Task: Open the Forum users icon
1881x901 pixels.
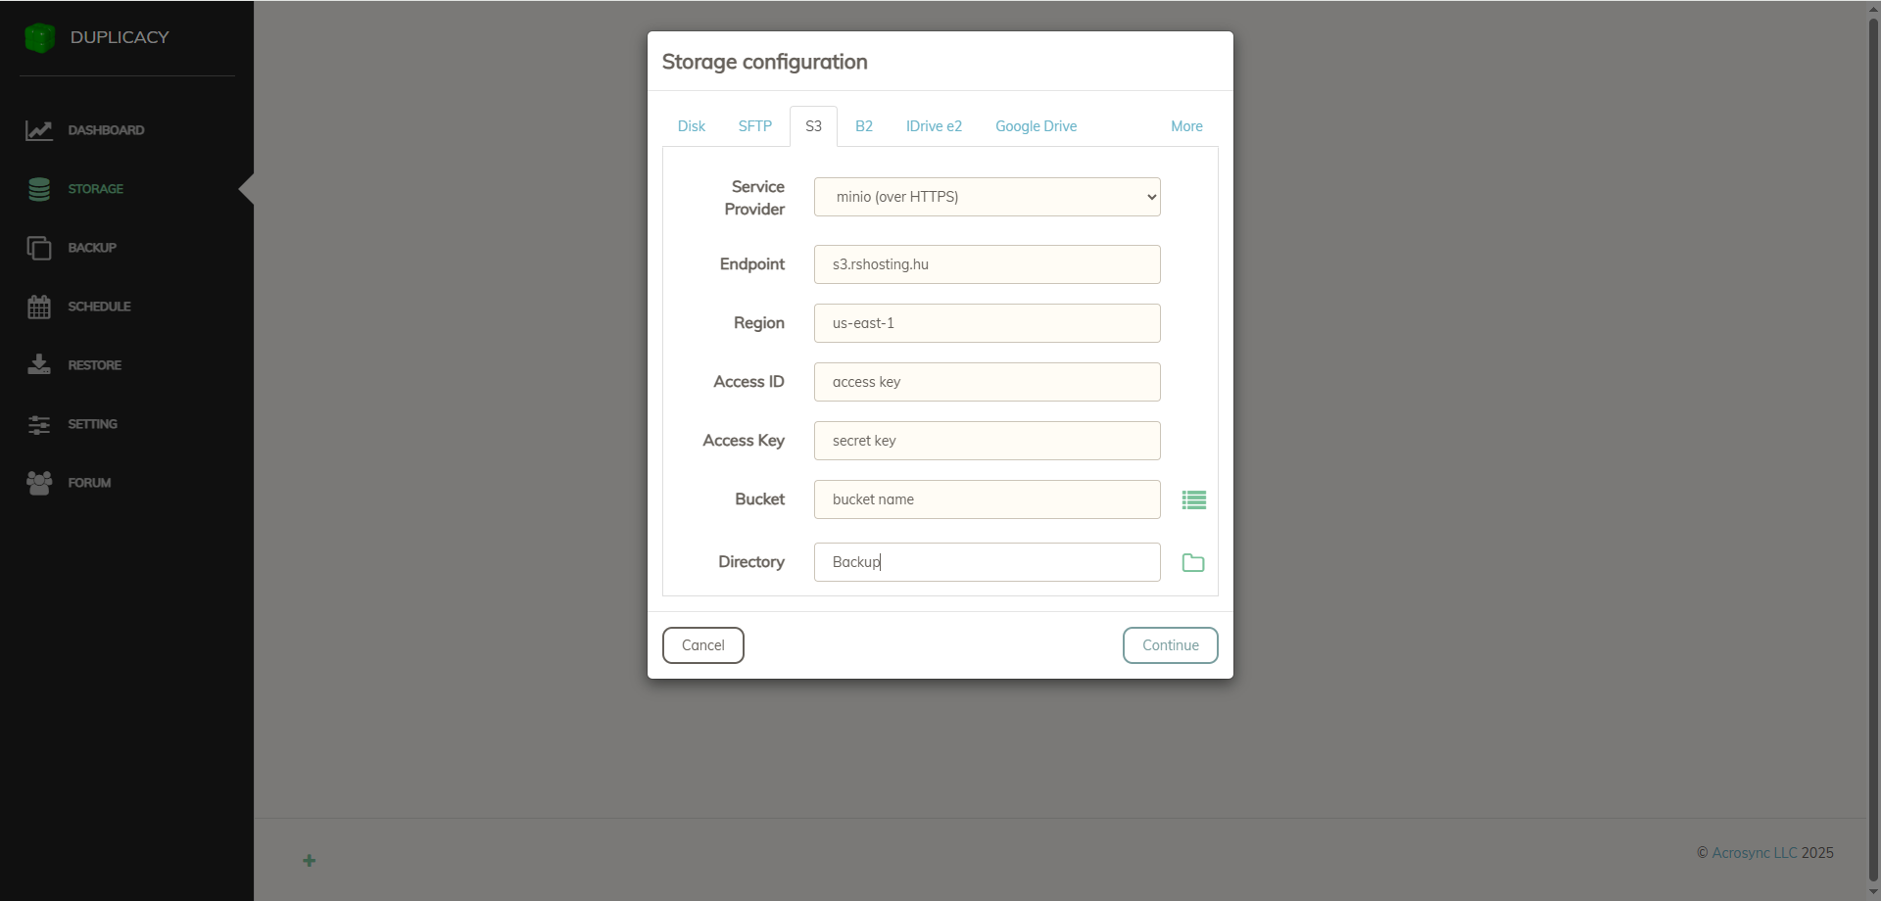Action: tap(39, 483)
